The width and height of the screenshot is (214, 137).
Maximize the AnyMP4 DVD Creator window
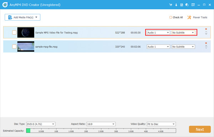click(204, 5)
